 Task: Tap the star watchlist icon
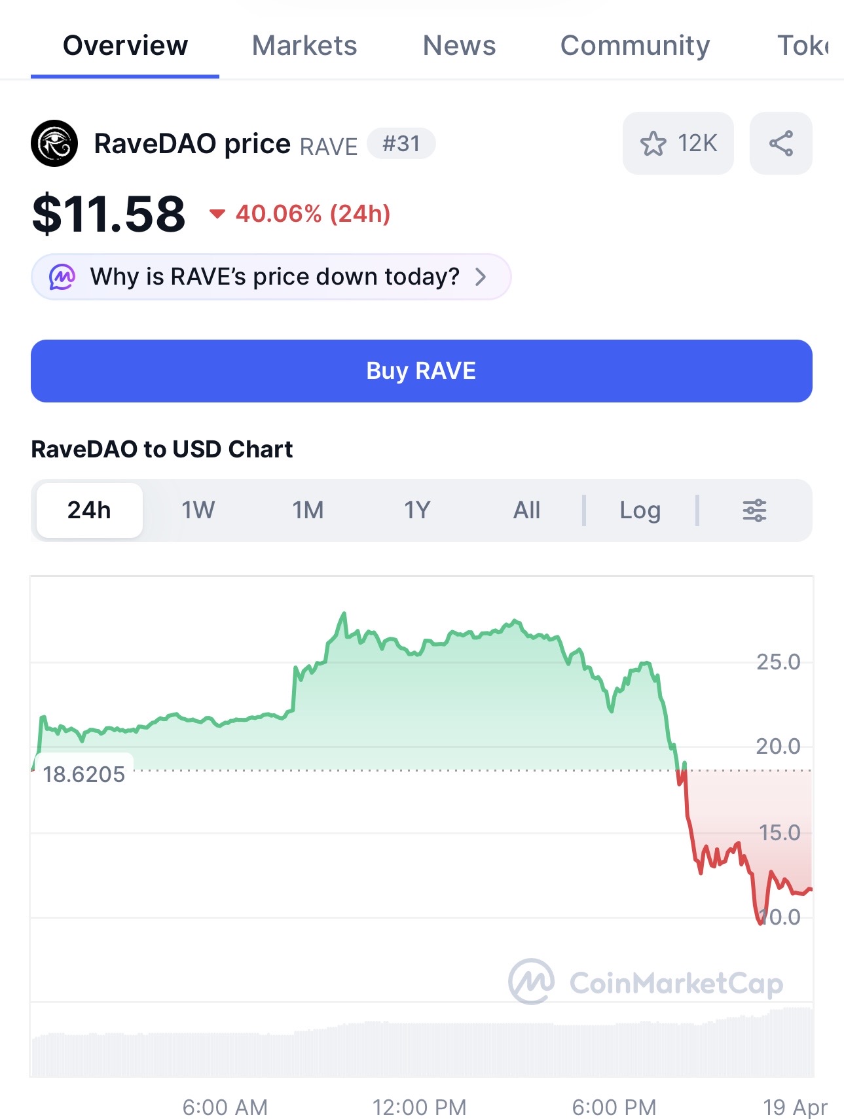coord(653,143)
